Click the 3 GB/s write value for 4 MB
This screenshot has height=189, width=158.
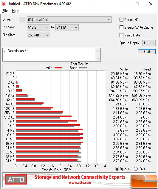click(x=123, y=130)
